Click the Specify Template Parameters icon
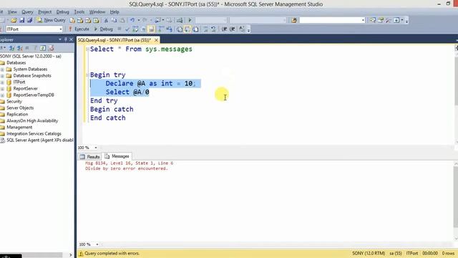Image resolution: width=458 pixels, height=258 pixels. tap(242, 29)
